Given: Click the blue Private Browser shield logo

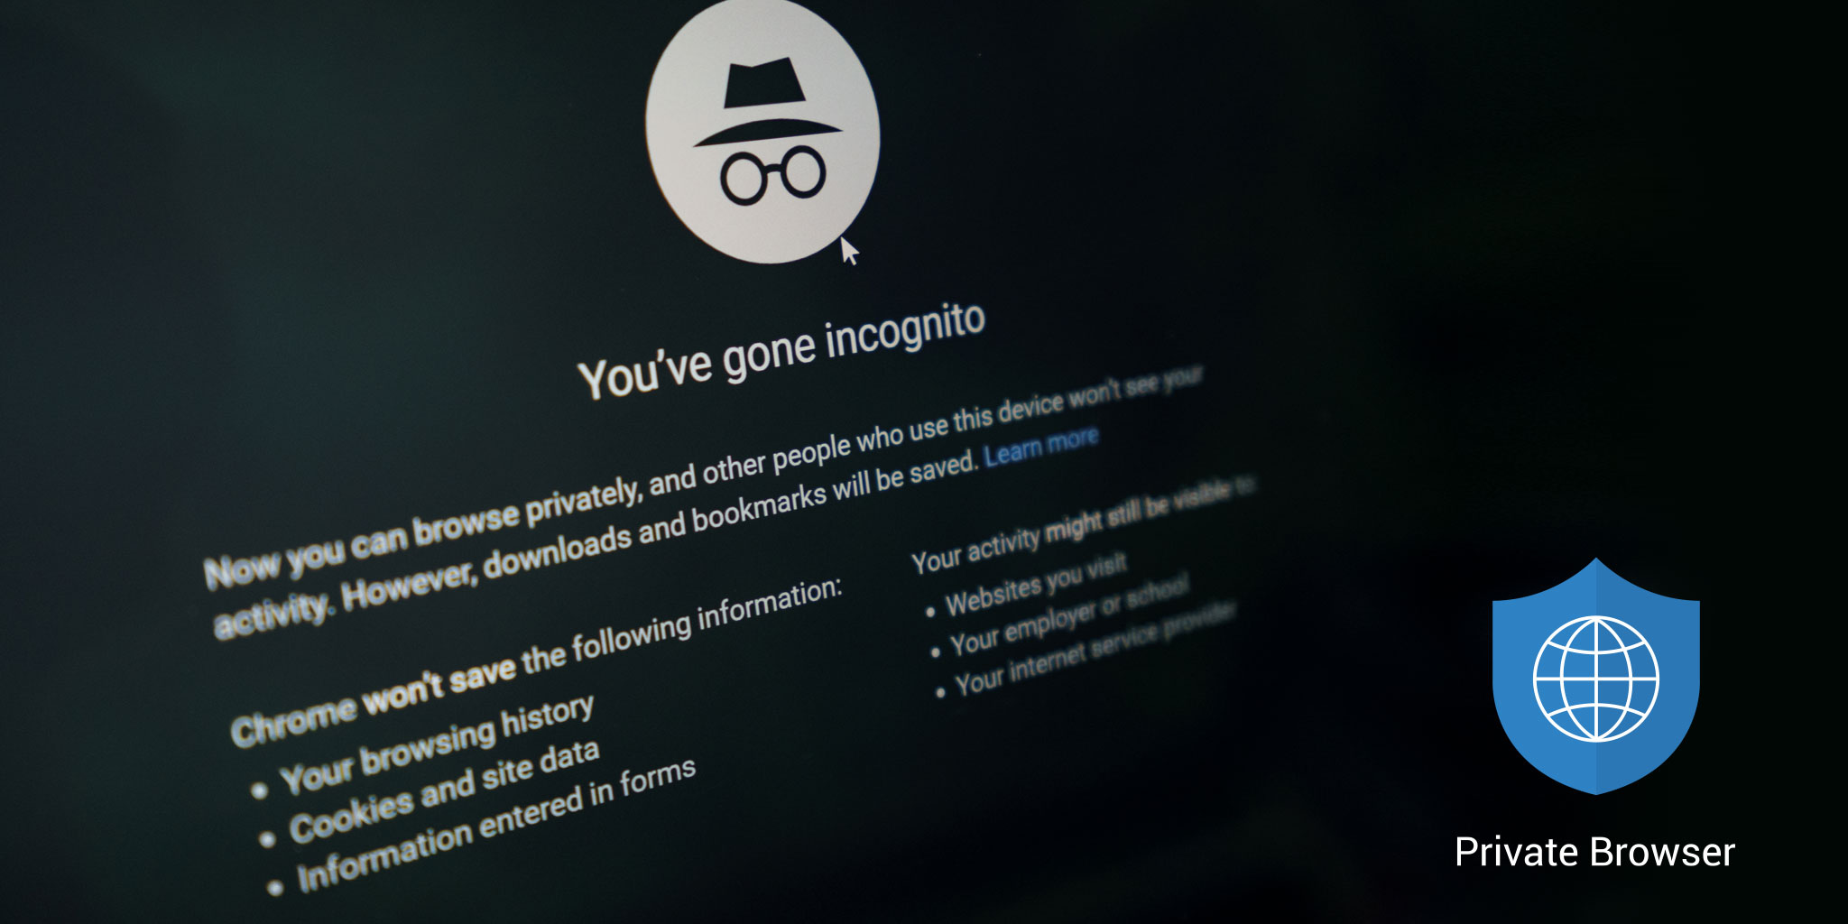Looking at the screenshot, I should (1595, 676).
